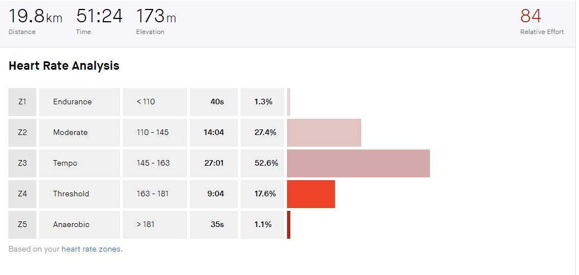Click the bright red Threshold bar

pyautogui.click(x=311, y=194)
